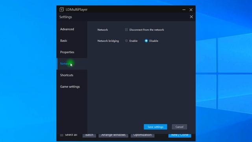
Task: Switch to the Basic settings tab
Action: 72,41
